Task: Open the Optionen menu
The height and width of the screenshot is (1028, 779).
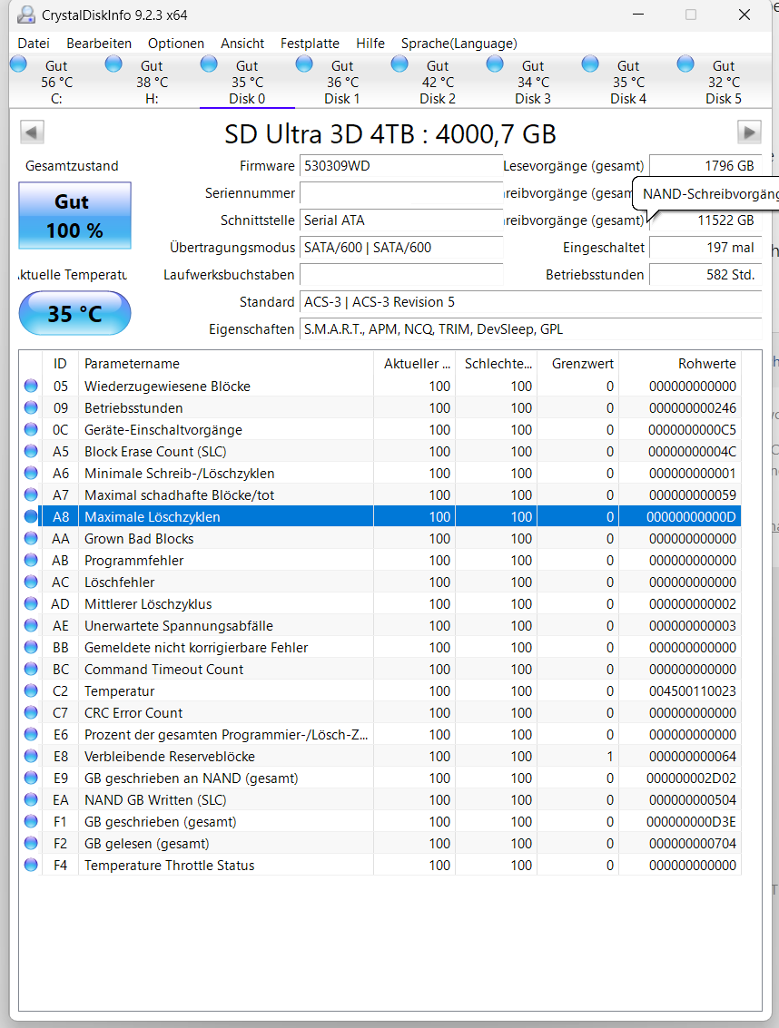Action: click(x=176, y=44)
